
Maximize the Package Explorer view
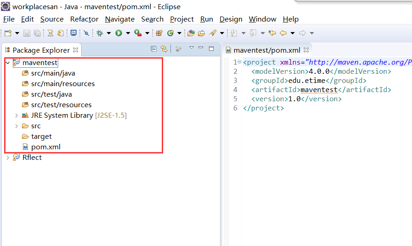[x=211, y=49]
